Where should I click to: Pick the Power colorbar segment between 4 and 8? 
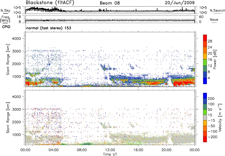pos(205,75)
